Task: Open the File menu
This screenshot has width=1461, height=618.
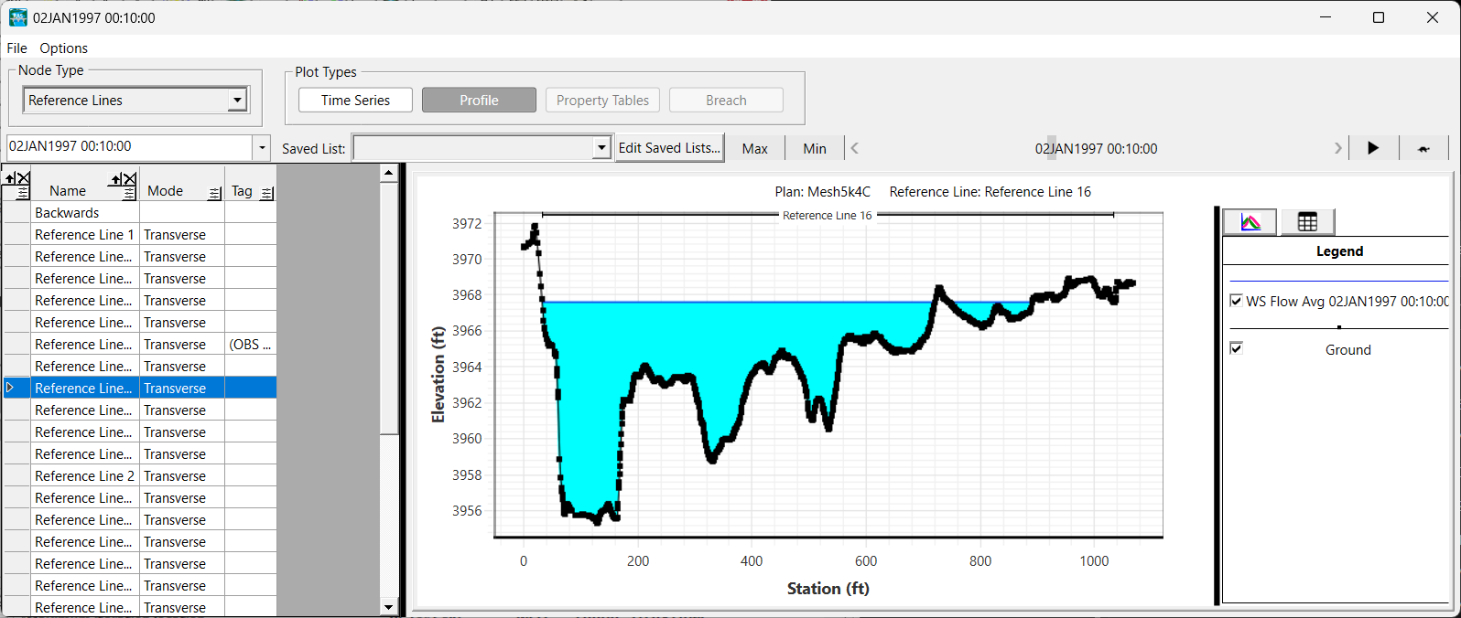Action: [x=16, y=48]
